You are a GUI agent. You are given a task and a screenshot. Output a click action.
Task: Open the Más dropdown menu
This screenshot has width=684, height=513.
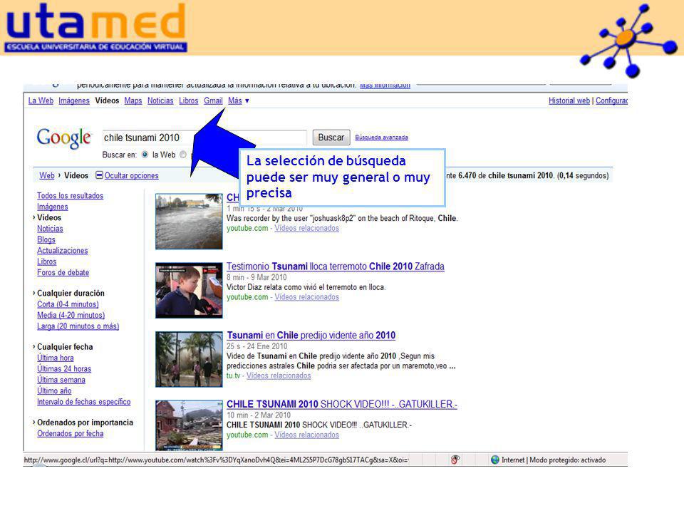pos(239,100)
